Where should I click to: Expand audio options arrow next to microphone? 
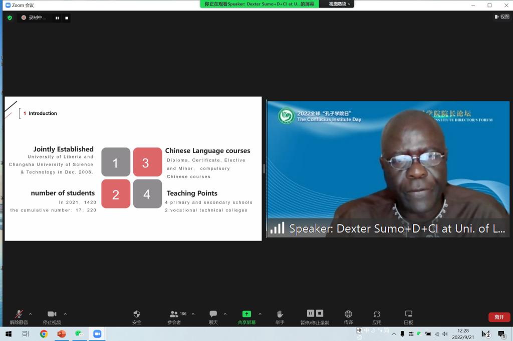31,314
